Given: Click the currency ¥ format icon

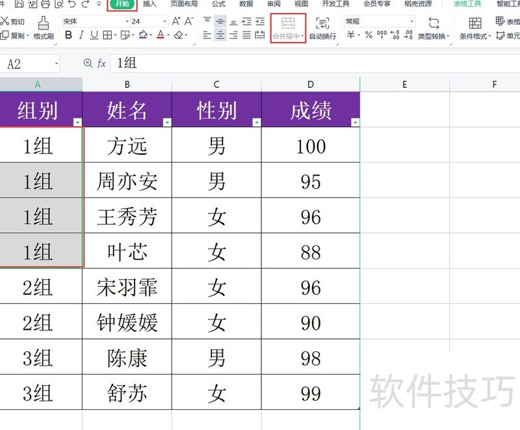Looking at the screenshot, I should pos(351,34).
